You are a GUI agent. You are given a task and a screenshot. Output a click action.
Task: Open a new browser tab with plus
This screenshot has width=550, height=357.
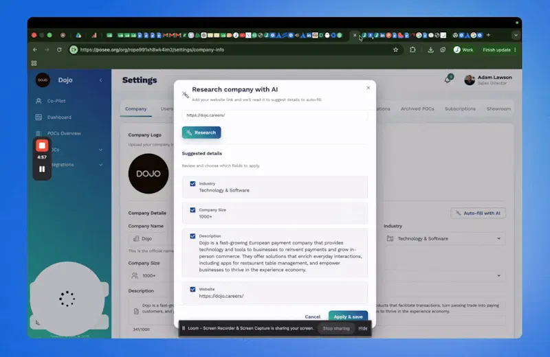click(488, 35)
